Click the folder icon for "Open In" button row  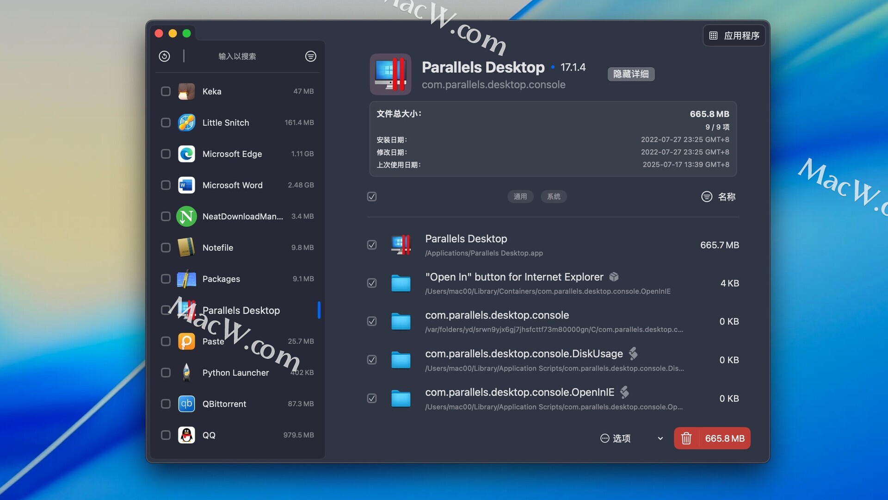[401, 283]
